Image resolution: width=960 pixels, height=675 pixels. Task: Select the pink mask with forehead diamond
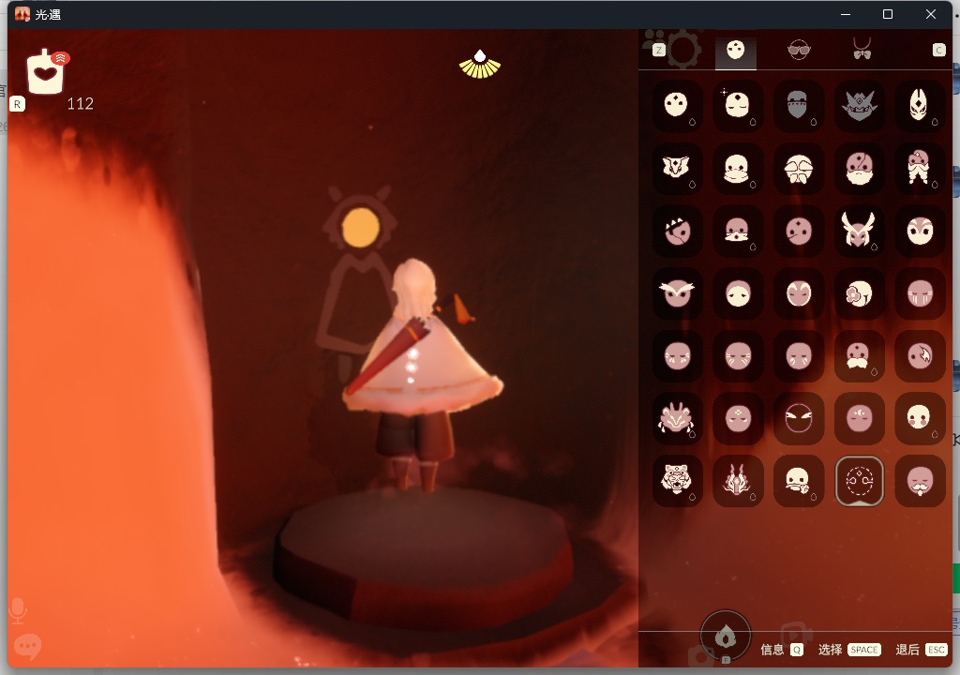(x=737, y=419)
